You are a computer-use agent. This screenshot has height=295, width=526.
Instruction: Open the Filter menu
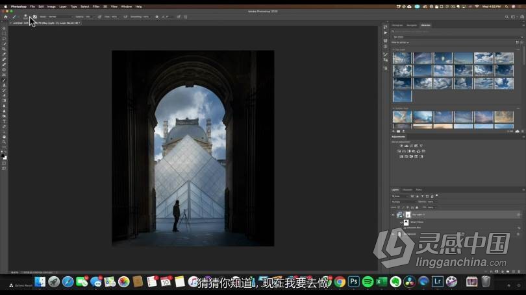pos(96,6)
